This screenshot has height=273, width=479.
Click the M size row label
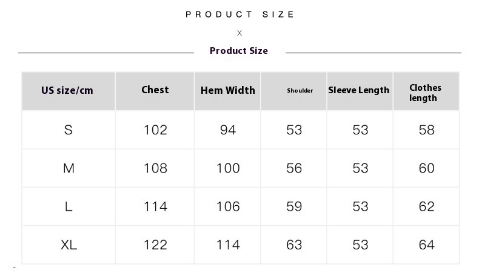(x=69, y=168)
